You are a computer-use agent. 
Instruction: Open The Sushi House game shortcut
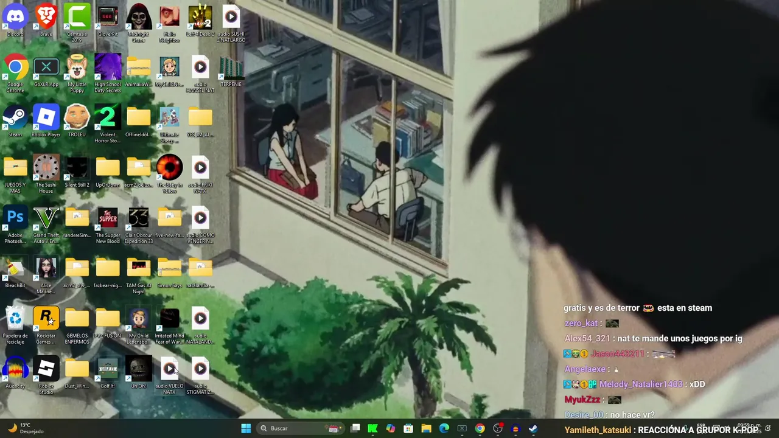[46, 175]
